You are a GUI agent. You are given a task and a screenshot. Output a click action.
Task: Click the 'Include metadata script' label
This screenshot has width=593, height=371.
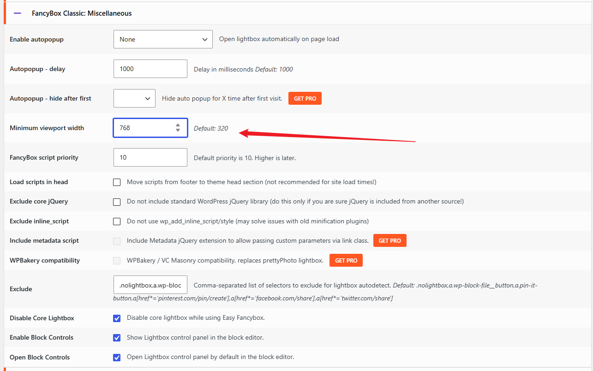(44, 240)
